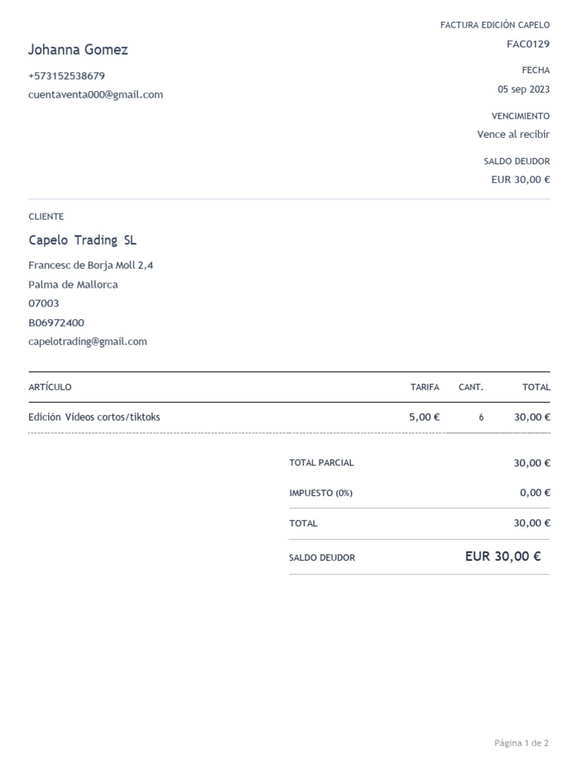Viewport: 578px width, 771px height.
Task: Click the bold EUR 30,00 € saldo deudor
Action: (x=503, y=556)
